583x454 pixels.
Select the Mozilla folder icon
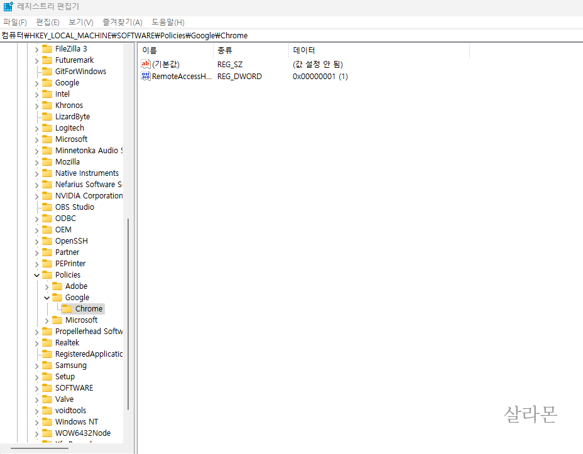[47, 162]
